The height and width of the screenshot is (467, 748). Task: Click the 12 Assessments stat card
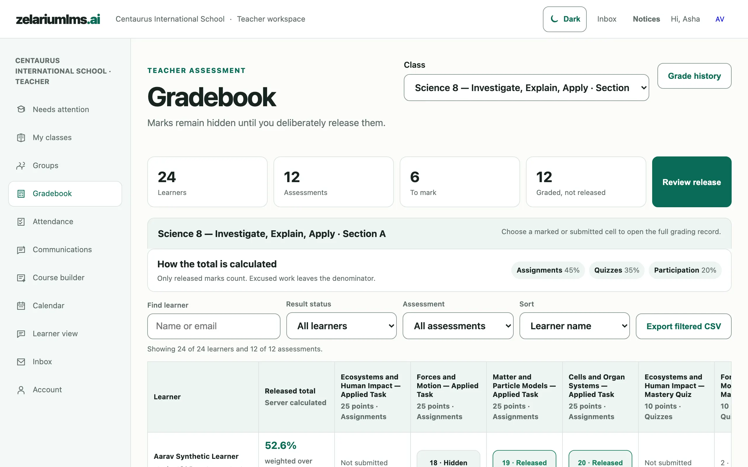coord(333,182)
